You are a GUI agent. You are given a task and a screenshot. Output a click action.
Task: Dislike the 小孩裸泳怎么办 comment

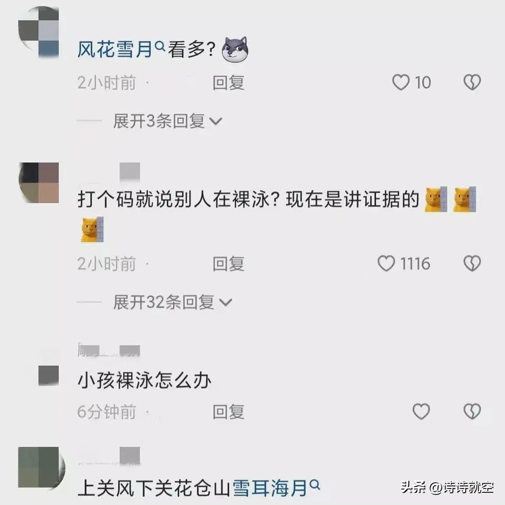click(x=472, y=412)
